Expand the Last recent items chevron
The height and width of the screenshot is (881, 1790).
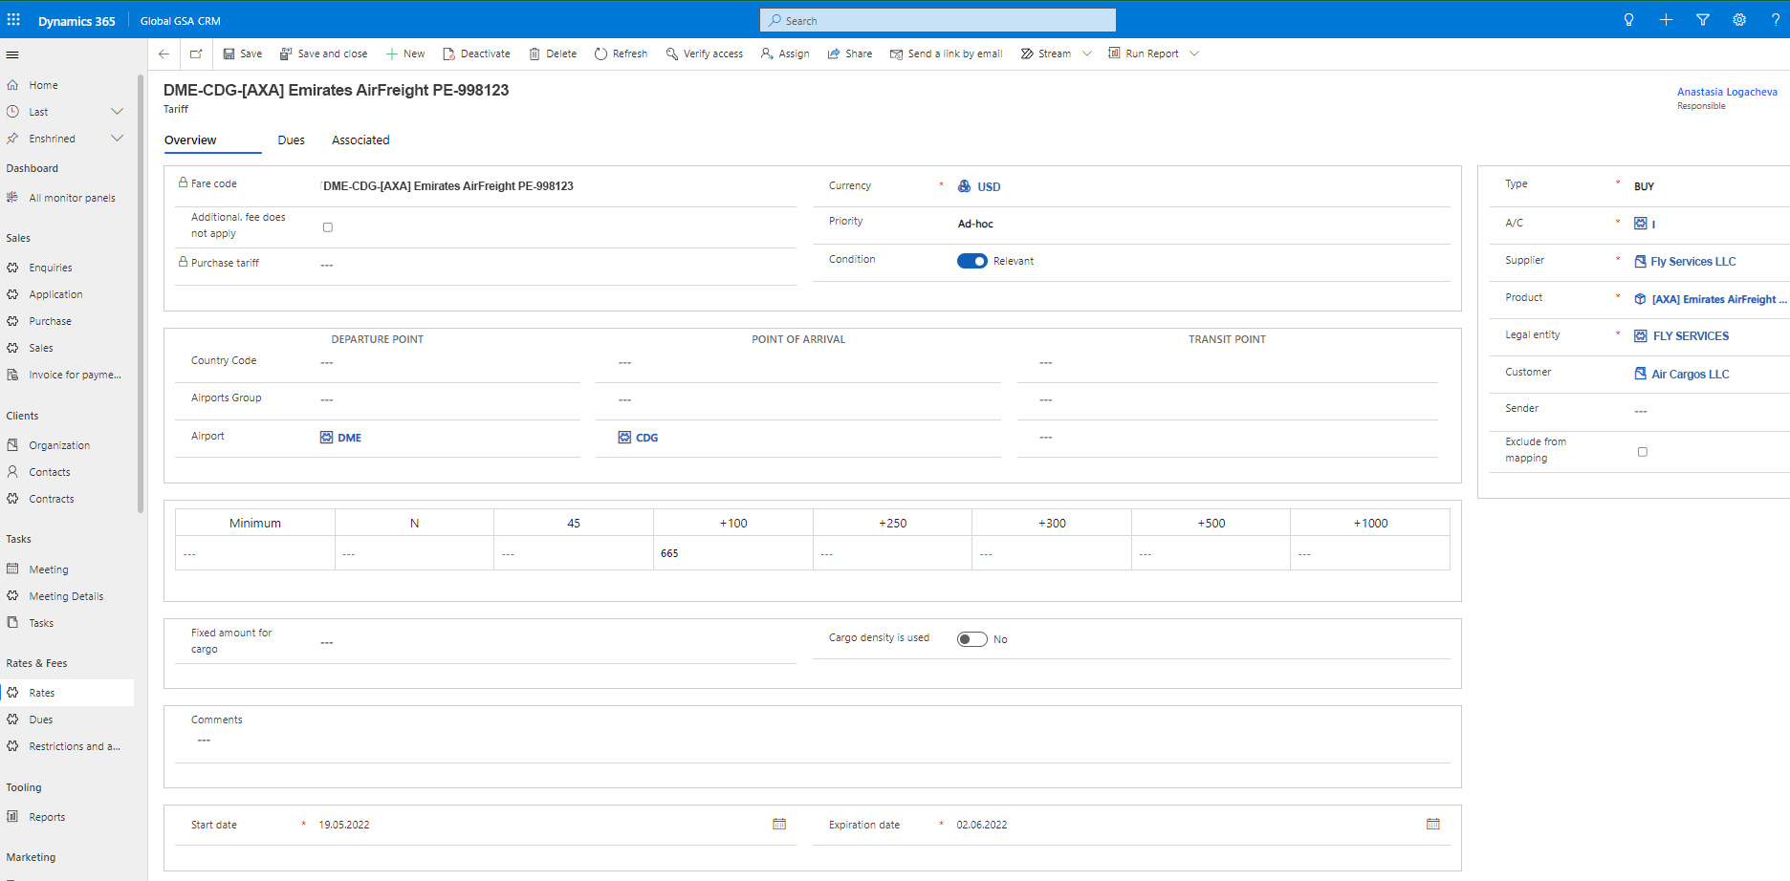tap(117, 112)
